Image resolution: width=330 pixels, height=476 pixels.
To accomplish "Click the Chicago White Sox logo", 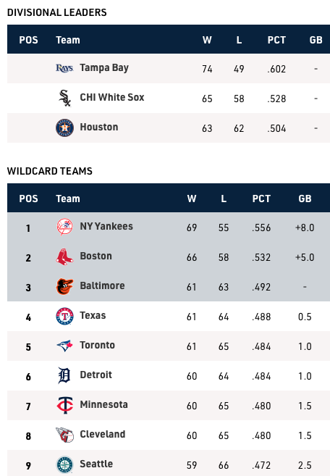I will [x=64, y=98].
